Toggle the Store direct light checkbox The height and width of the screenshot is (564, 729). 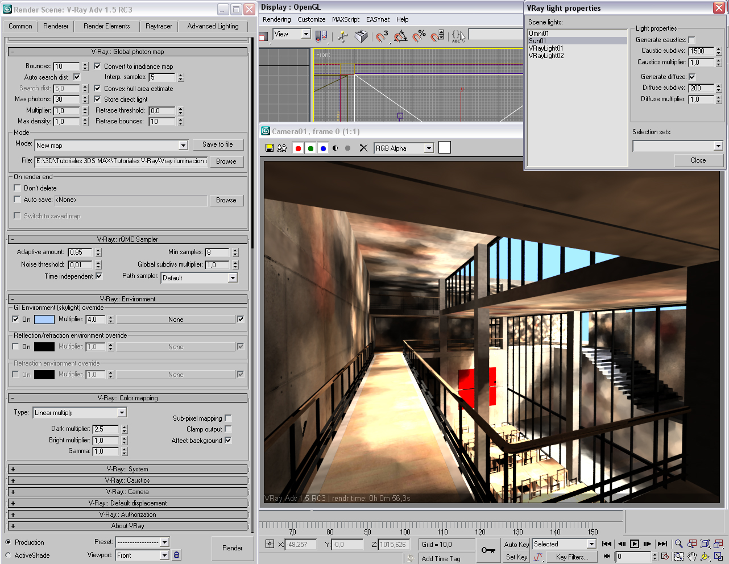(x=97, y=99)
